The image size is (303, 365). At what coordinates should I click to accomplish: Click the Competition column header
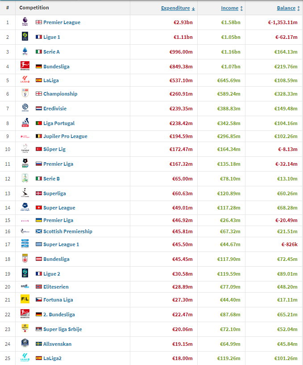tap(34, 8)
